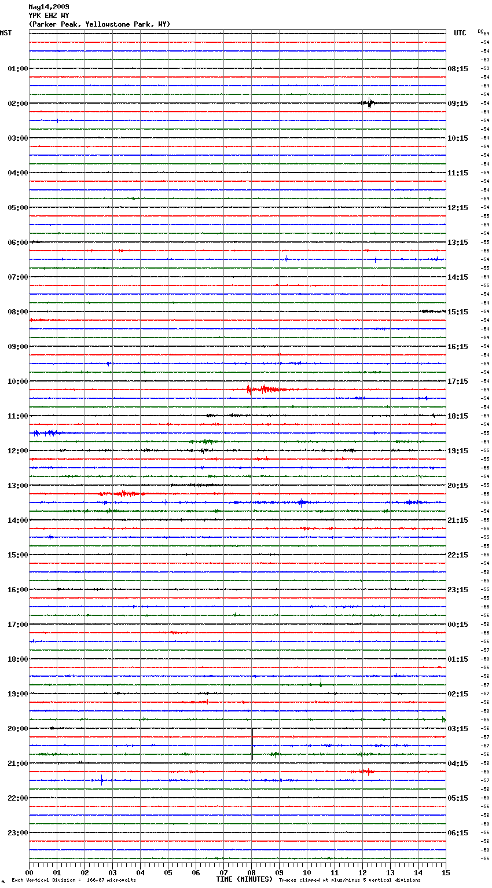Screen dimensions: 492x888
Task: Select the 05:00 MST hour label
Action: 17,208
